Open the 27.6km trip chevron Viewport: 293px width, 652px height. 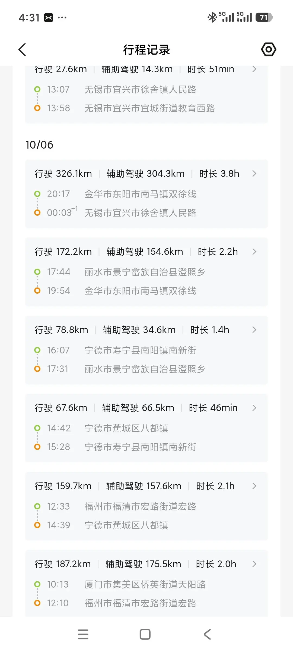[254, 69]
